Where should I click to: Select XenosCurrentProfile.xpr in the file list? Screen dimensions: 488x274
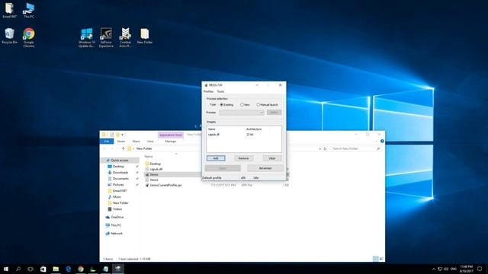pos(166,185)
